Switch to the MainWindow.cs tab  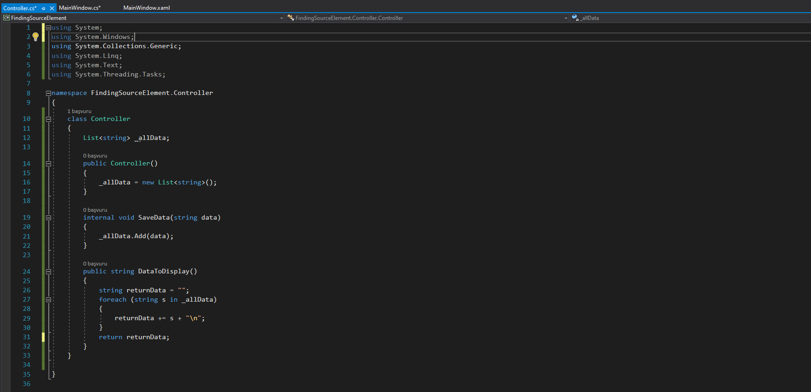point(80,8)
